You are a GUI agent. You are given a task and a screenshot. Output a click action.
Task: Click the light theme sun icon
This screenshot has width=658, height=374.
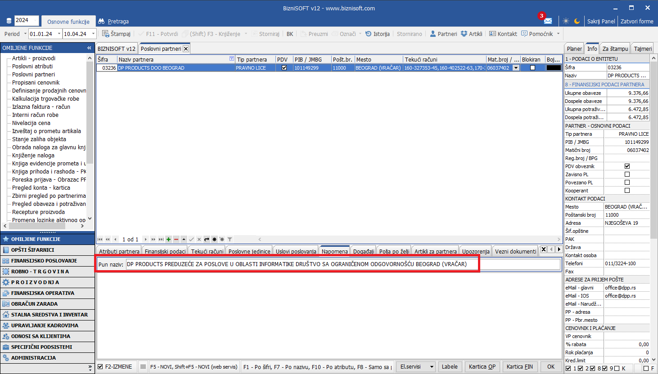[x=566, y=21]
